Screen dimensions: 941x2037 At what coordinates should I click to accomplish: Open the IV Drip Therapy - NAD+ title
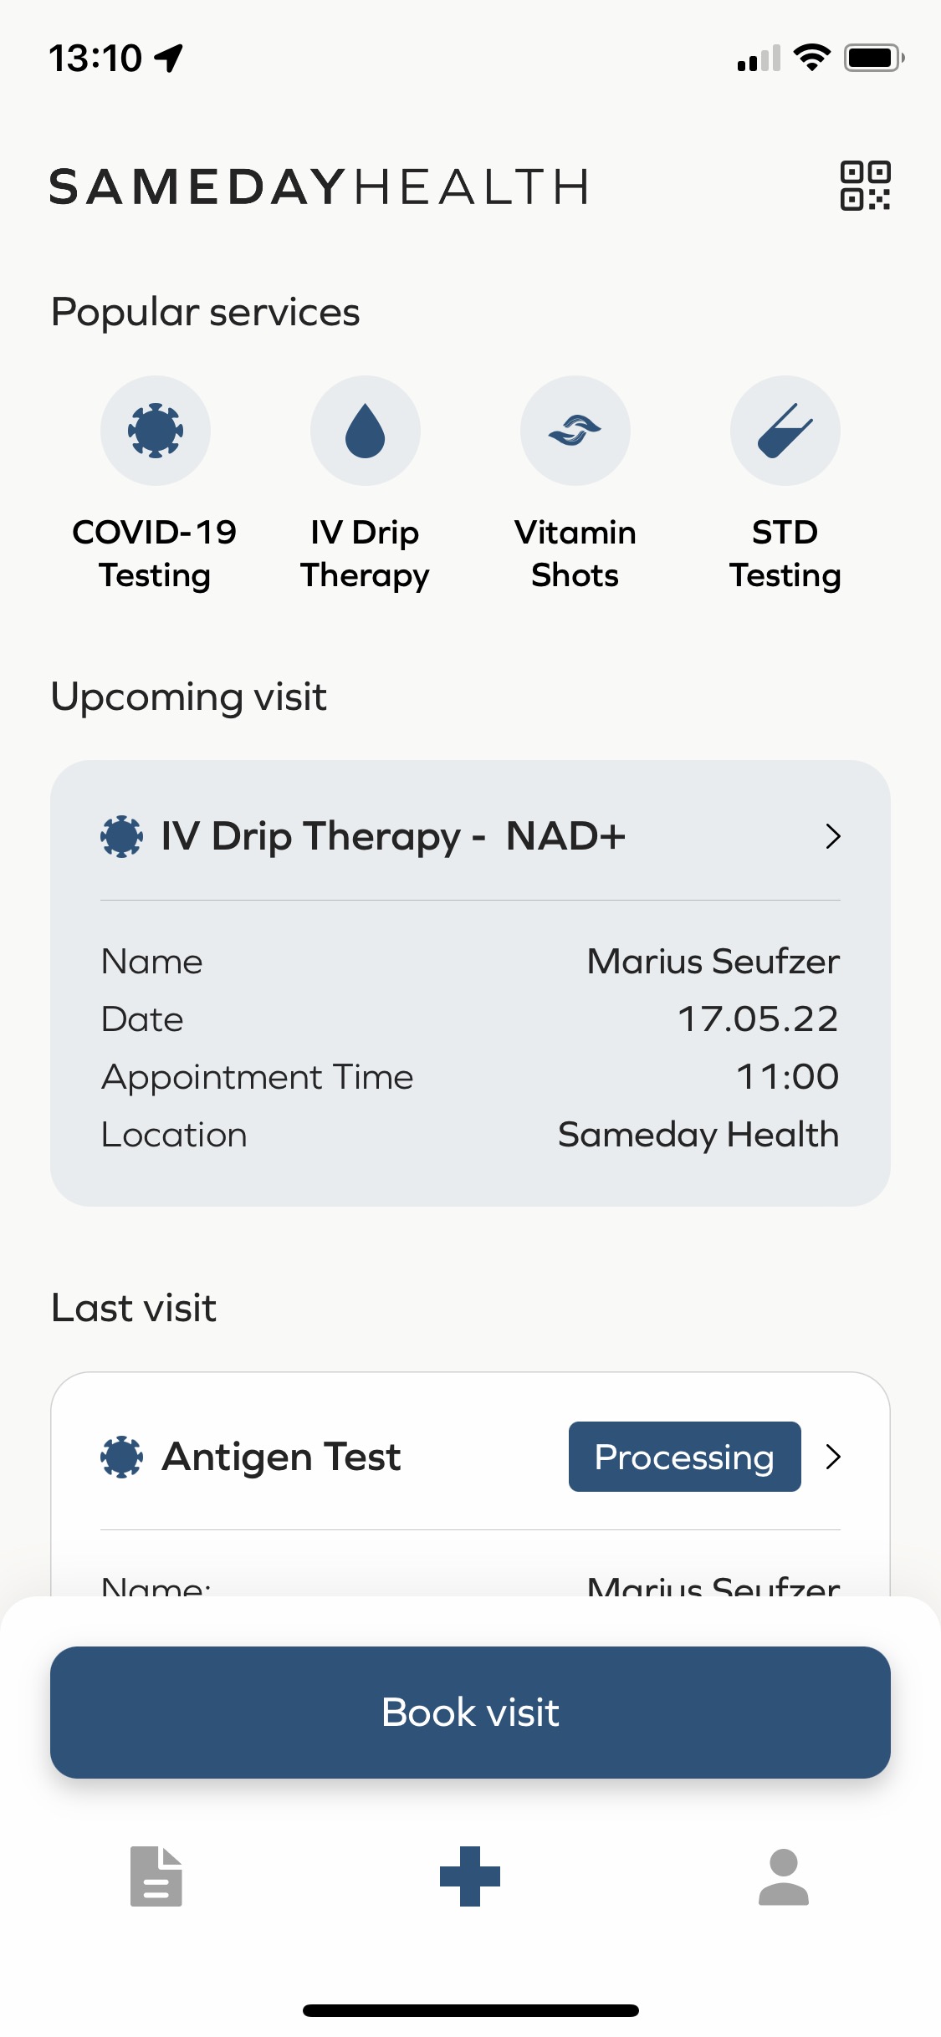[x=393, y=836]
